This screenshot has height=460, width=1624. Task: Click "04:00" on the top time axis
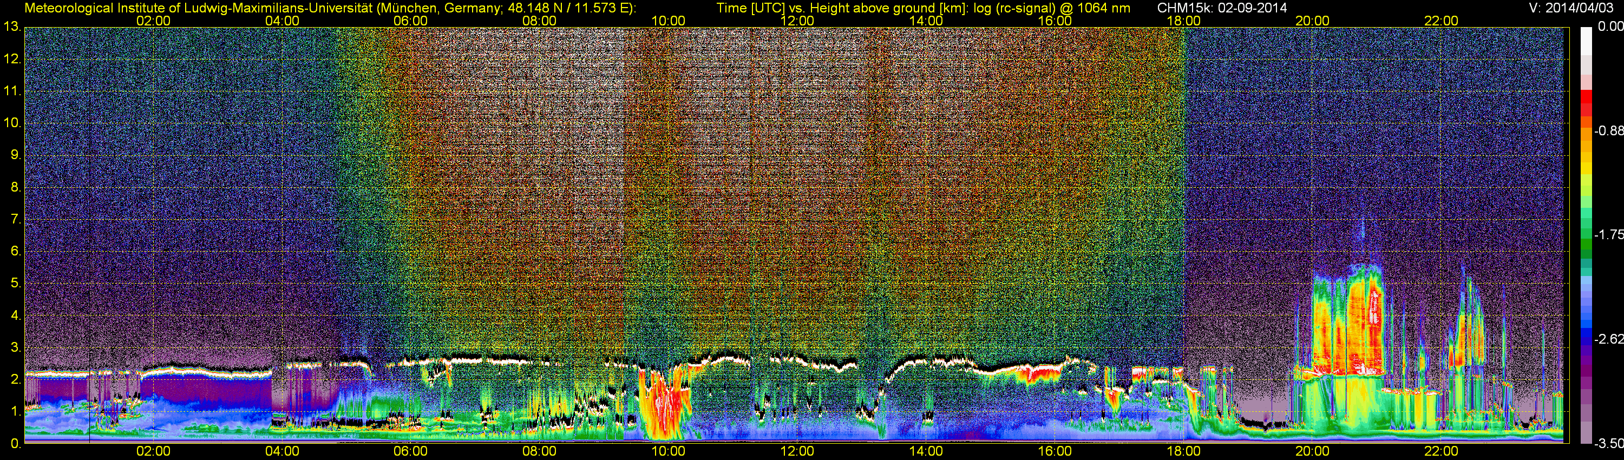tap(282, 21)
